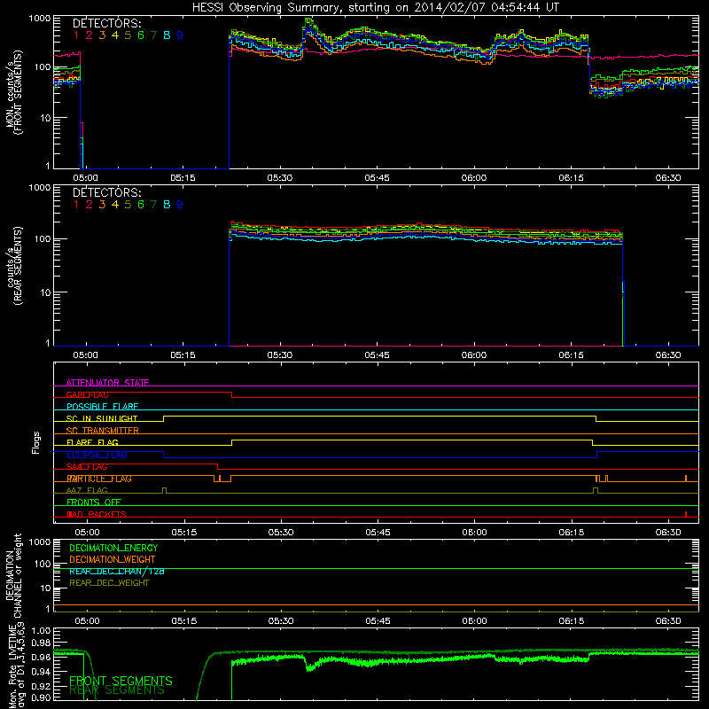Select the DETECTORS label in front segments plot
709x709 pixels.
[x=106, y=23]
